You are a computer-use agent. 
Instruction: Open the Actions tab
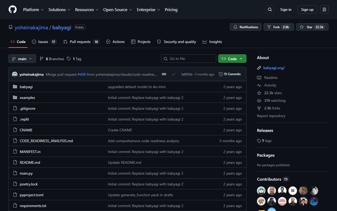[115, 42]
